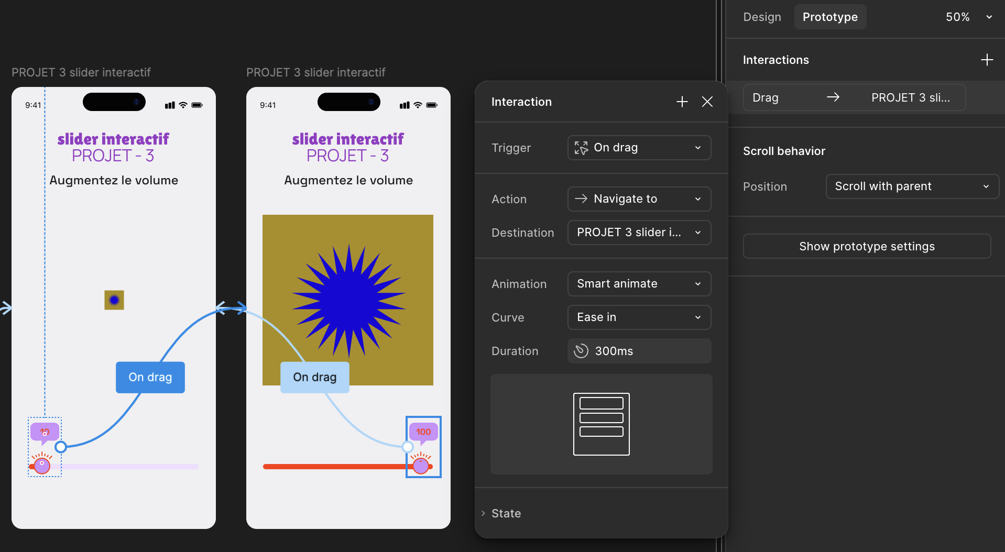Screen dimensions: 1005x552
Task: Click Show prototype settings button
Action: click(x=867, y=246)
